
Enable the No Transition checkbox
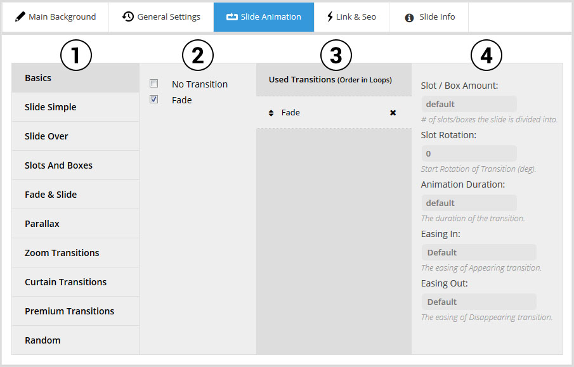tap(153, 84)
